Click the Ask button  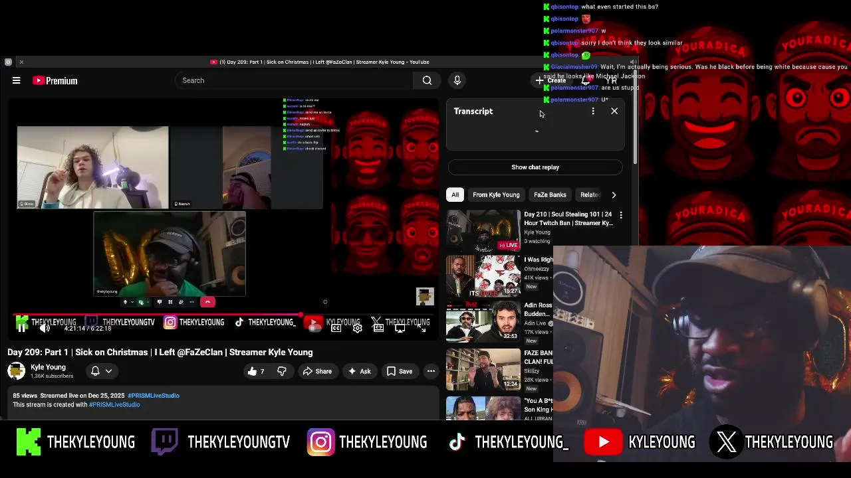pos(360,371)
